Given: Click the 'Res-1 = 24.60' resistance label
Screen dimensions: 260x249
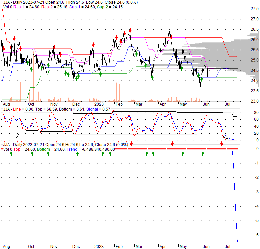Looking at the screenshot, I should pos(27,7).
